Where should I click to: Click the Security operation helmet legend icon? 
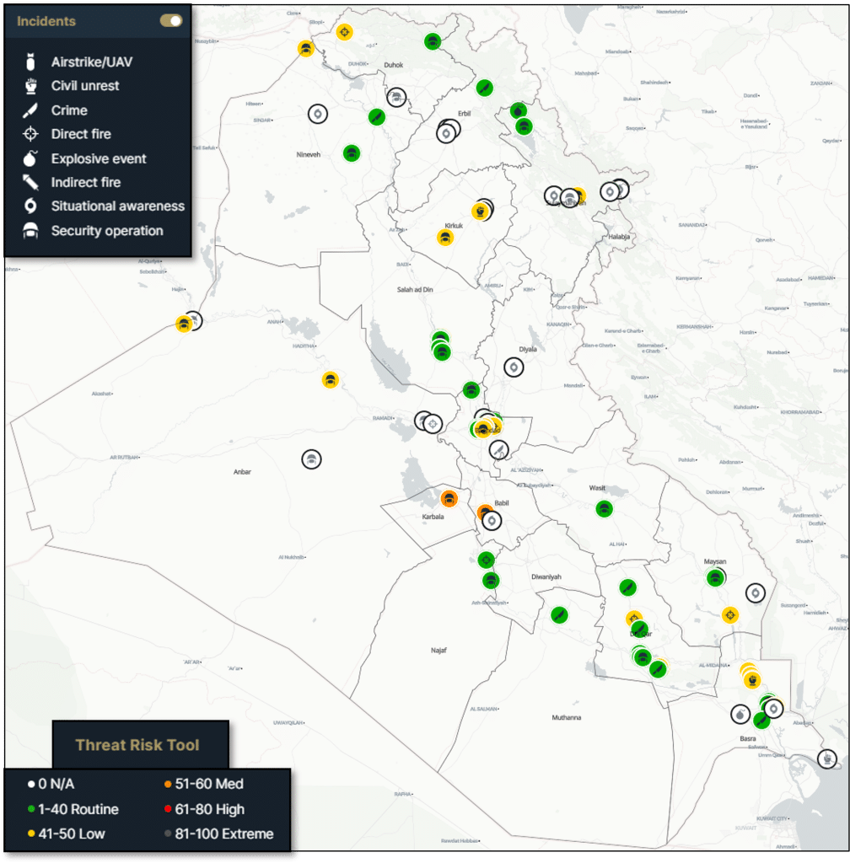[31, 231]
